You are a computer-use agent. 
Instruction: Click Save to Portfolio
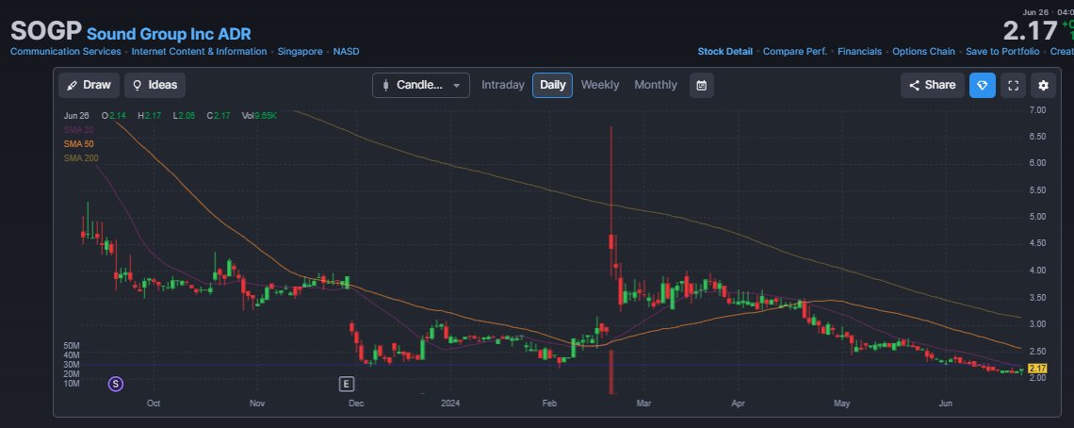coord(1002,52)
